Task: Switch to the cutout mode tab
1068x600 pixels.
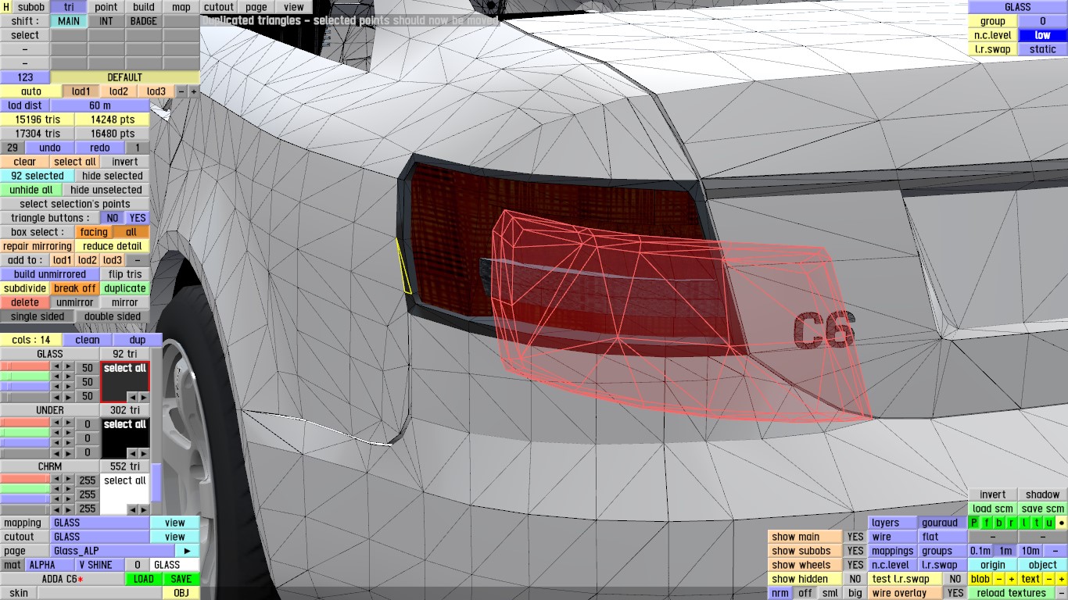Action: [x=219, y=7]
